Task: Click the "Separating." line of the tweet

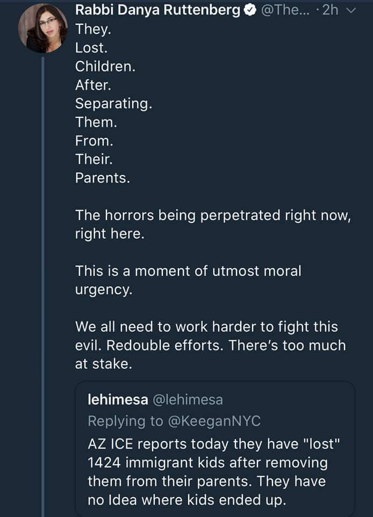Action: pyautogui.click(x=113, y=103)
